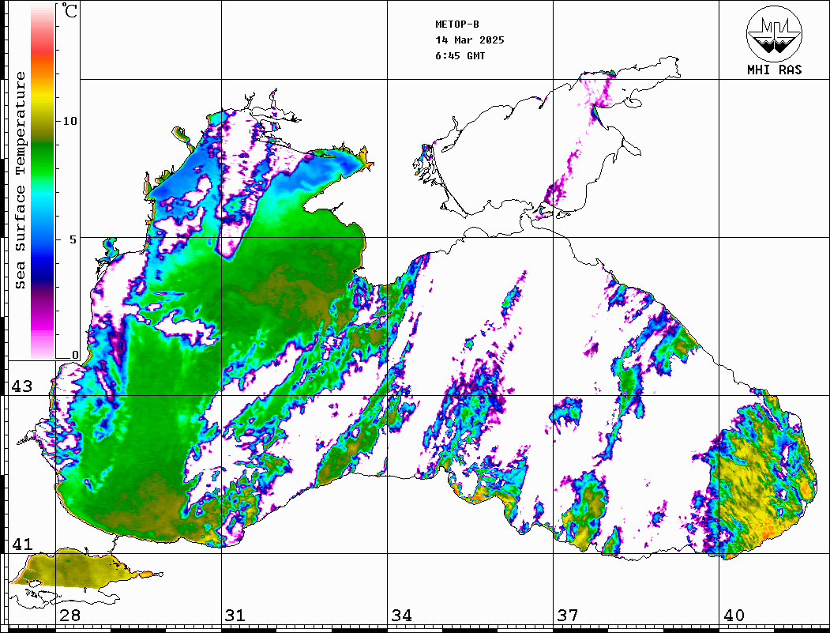Pick the dark blue section of color bar
Viewport: 830px width, 633px height.
point(43,273)
